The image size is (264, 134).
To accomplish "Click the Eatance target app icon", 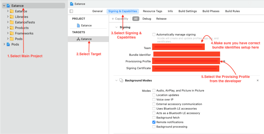I will 78,39.
